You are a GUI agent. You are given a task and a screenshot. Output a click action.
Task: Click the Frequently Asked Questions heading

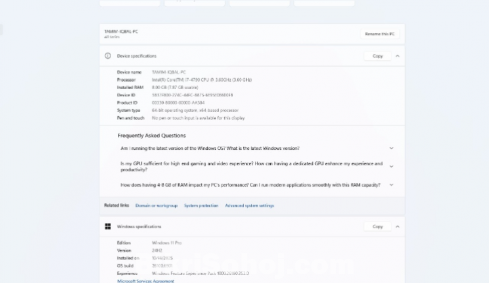(152, 135)
